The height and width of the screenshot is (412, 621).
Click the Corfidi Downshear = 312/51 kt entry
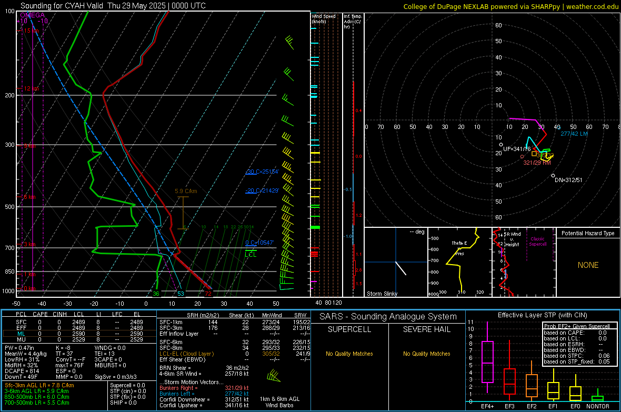click(204, 400)
